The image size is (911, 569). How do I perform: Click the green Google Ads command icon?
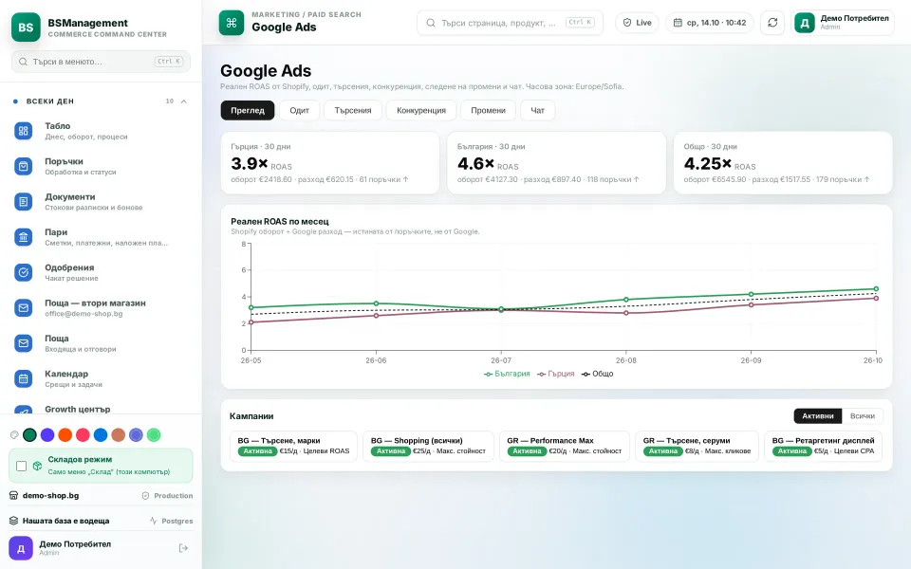232,23
